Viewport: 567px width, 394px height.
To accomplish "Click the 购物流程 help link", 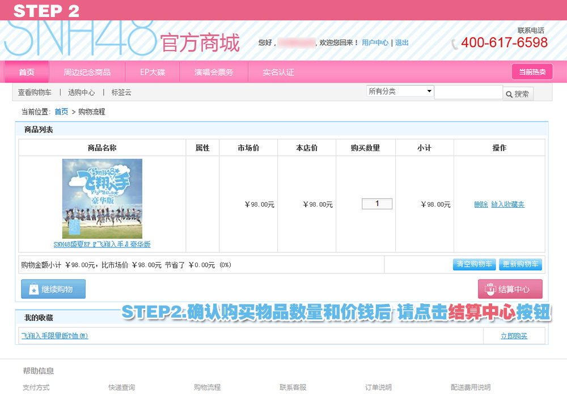I will pos(207,388).
